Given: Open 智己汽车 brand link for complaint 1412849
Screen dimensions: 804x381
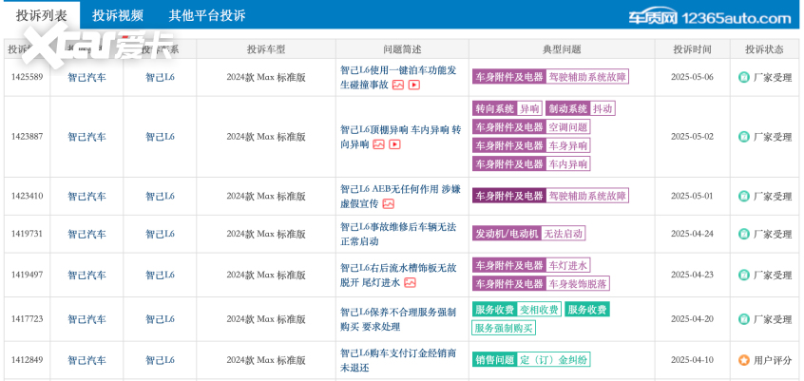Looking at the screenshot, I should coord(86,360).
